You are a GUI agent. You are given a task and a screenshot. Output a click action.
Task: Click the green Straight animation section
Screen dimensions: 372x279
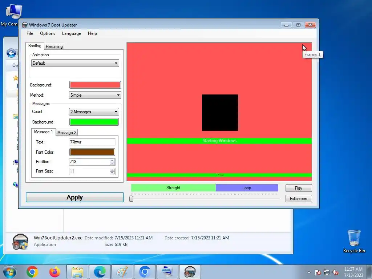173,188
